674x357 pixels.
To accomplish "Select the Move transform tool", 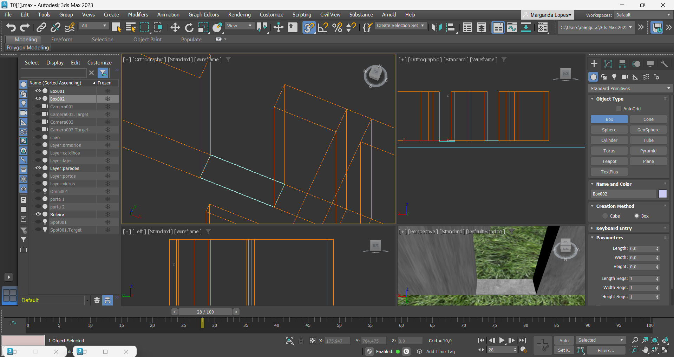I will [175, 27].
